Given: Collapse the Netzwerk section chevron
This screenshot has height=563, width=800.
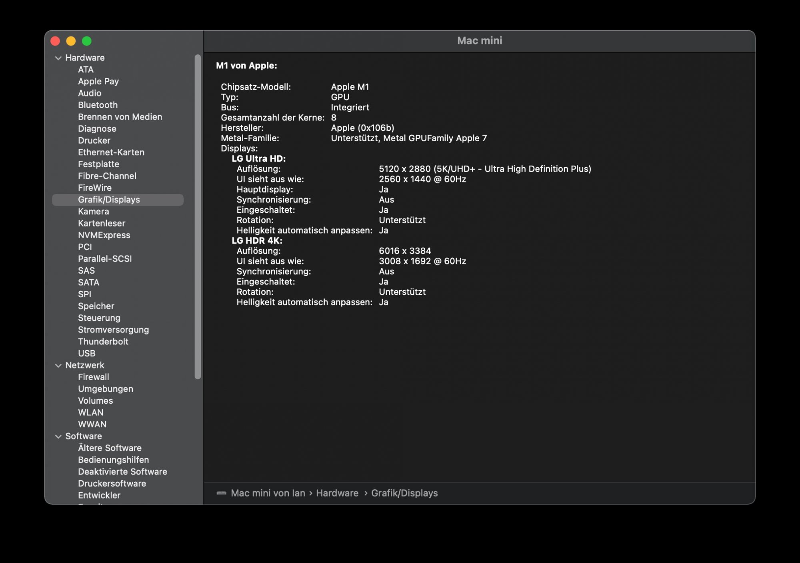Looking at the screenshot, I should [58, 365].
